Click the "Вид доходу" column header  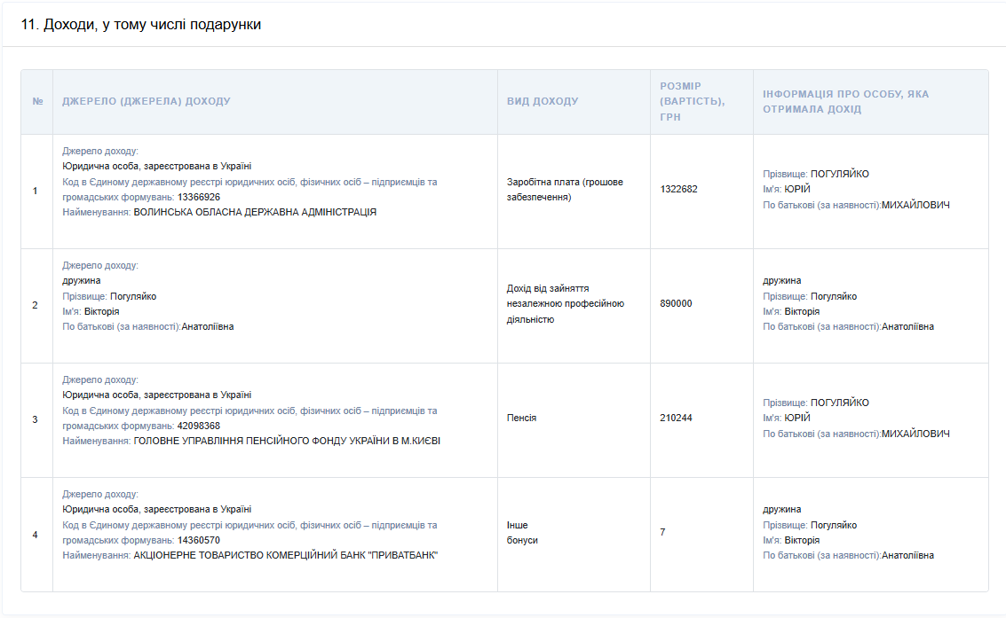[x=543, y=102]
